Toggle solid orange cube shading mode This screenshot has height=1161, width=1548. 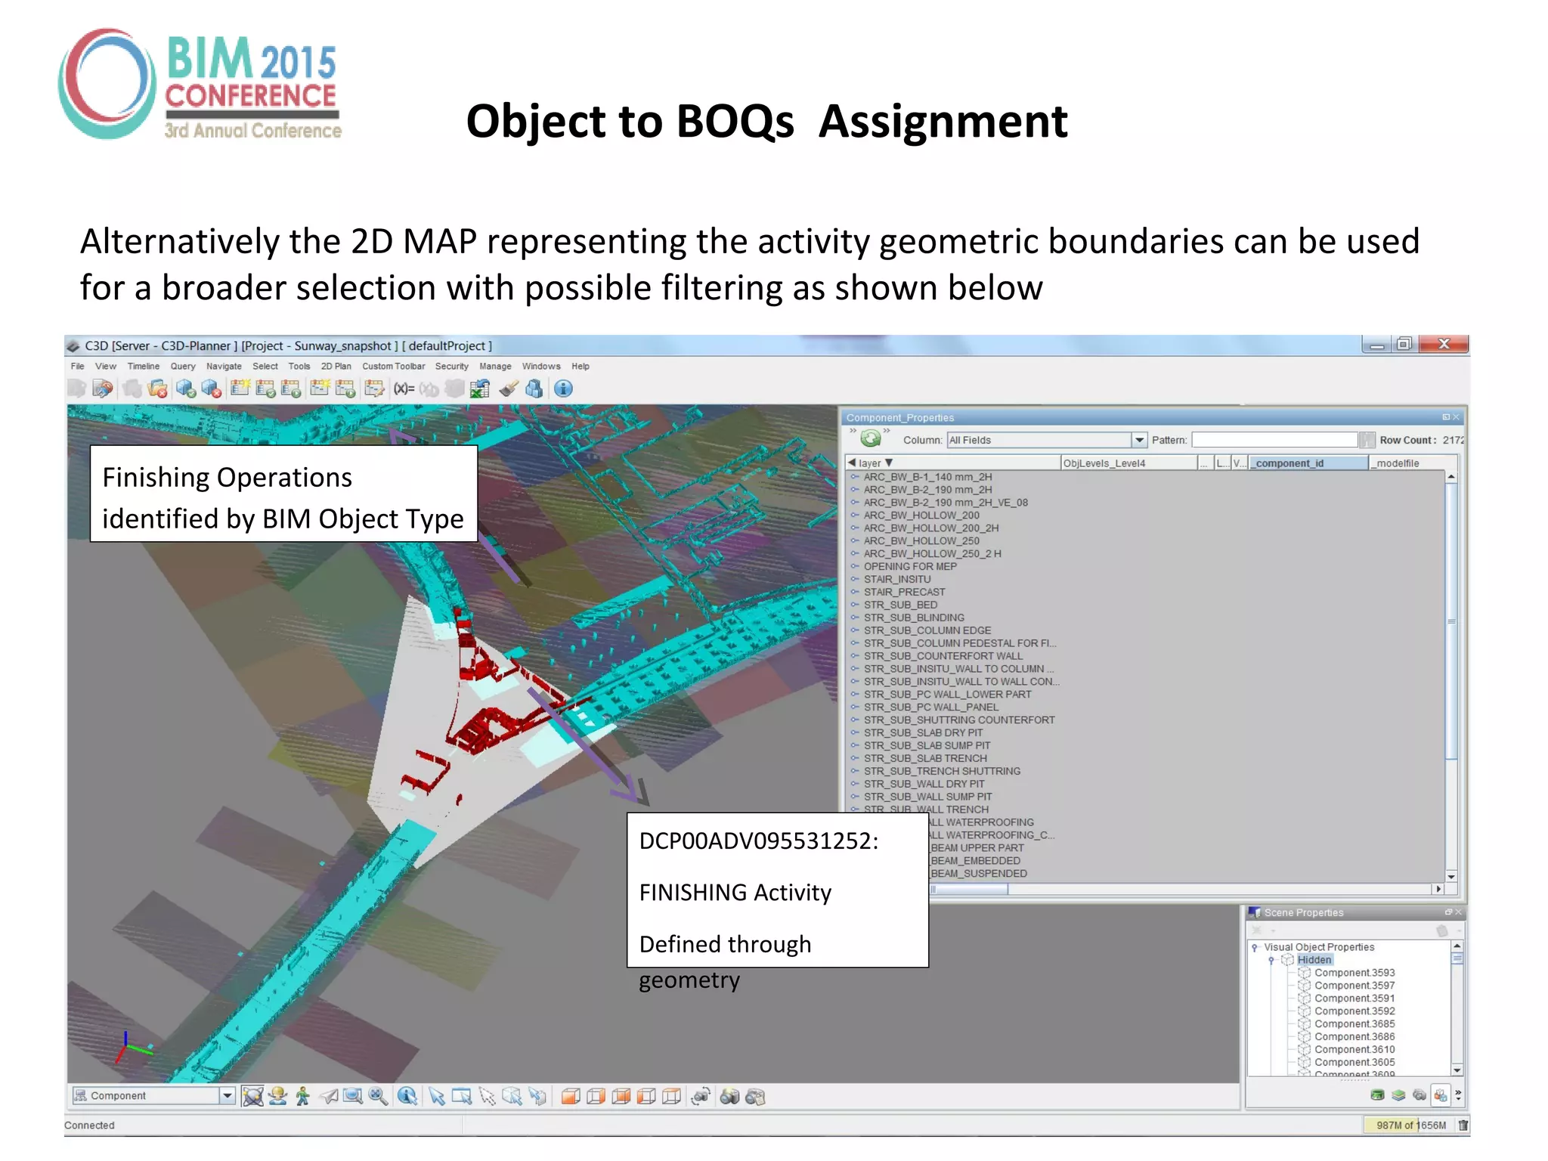(x=571, y=1096)
